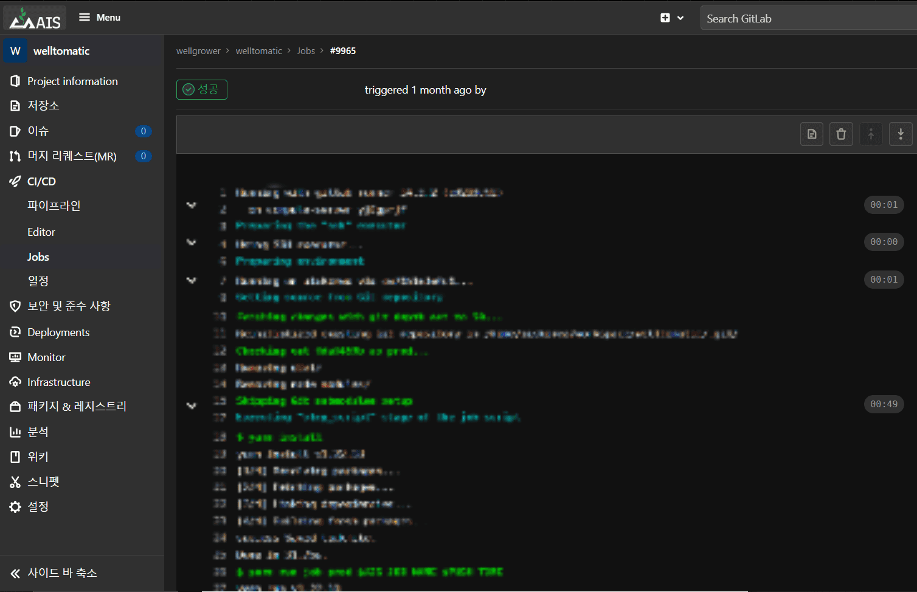Click the security shield icon
Image resolution: width=917 pixels, height=592 pixels.
pyautogui.click(x=15, y=306)
